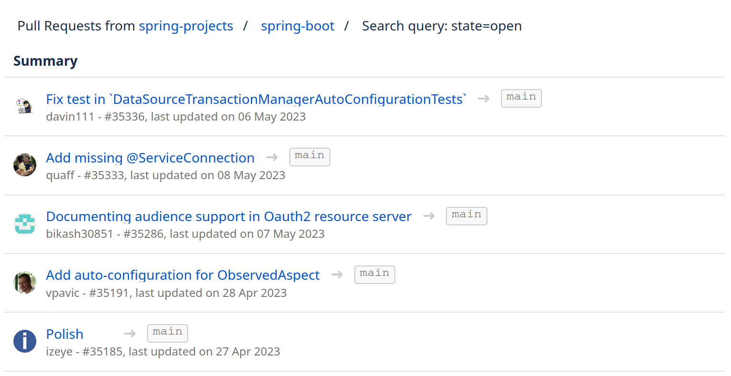This screenshot has width=731, height=376.
Task: Open Documenting audience support in Oauth2 PR
Action: click(x=228, y=216)
